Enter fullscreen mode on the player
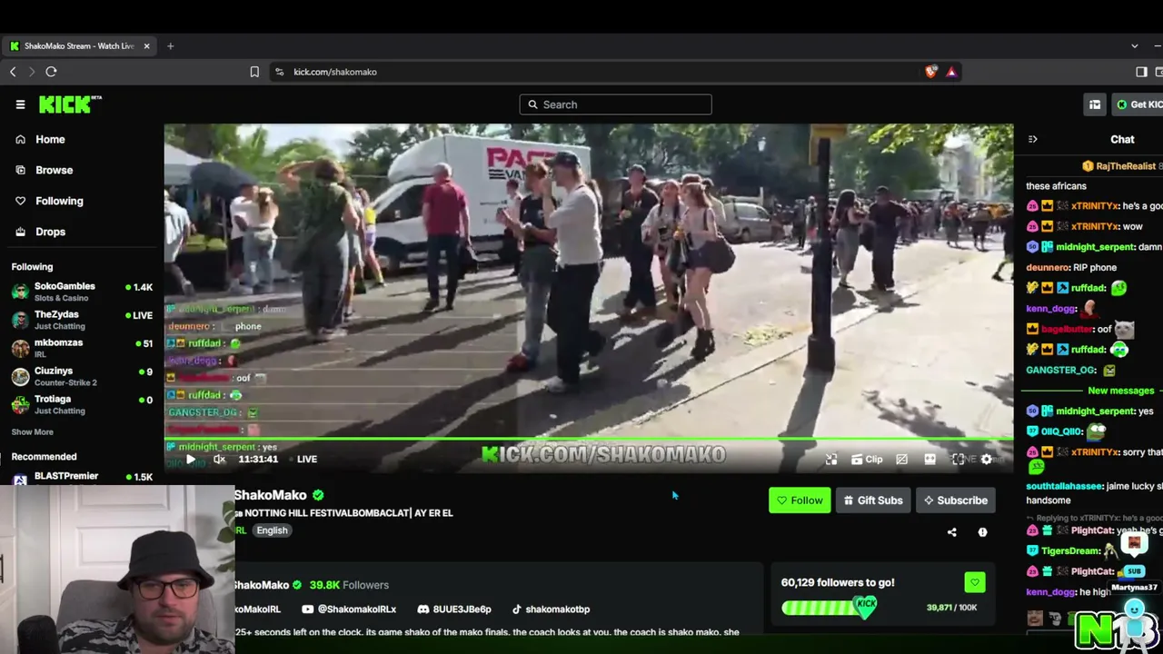The width and height of the screenshot is (1163, 654). click(958, 460)
